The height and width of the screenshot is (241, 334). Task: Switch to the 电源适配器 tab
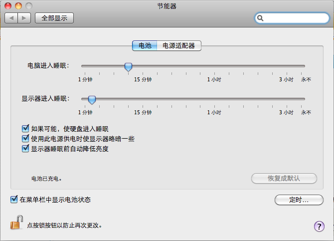pyautogui.click(x=179, y=45)
